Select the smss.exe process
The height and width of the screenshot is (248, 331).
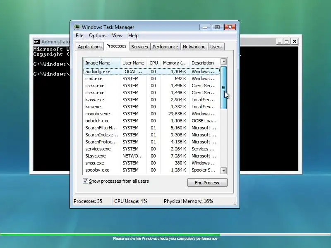[151, 163]
